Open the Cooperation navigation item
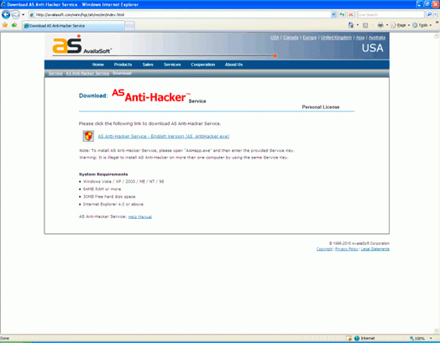This screenshot has width=440, height=343. [x=203, y=65]
